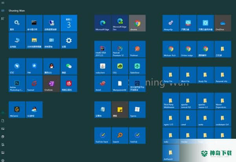Open the yellow Sticky Notes tile
Viewport: 236px width, 162px height.
120,110
